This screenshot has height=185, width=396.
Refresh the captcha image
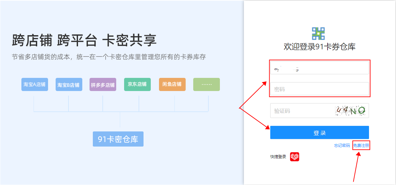point(351,111)
